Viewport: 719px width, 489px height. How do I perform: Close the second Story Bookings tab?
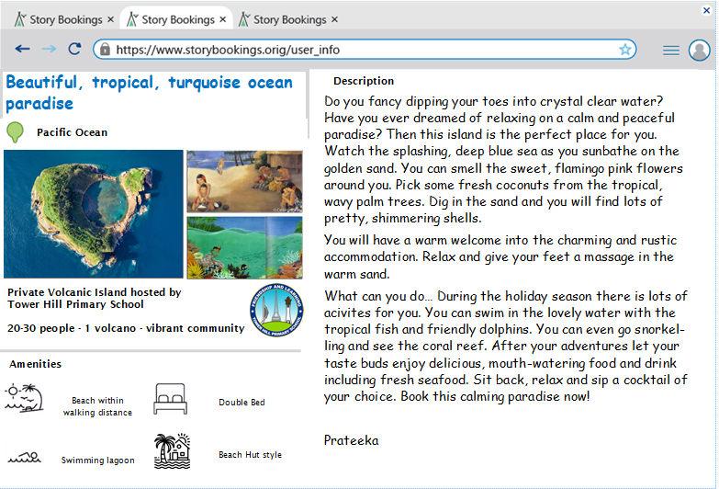(223, 19)
